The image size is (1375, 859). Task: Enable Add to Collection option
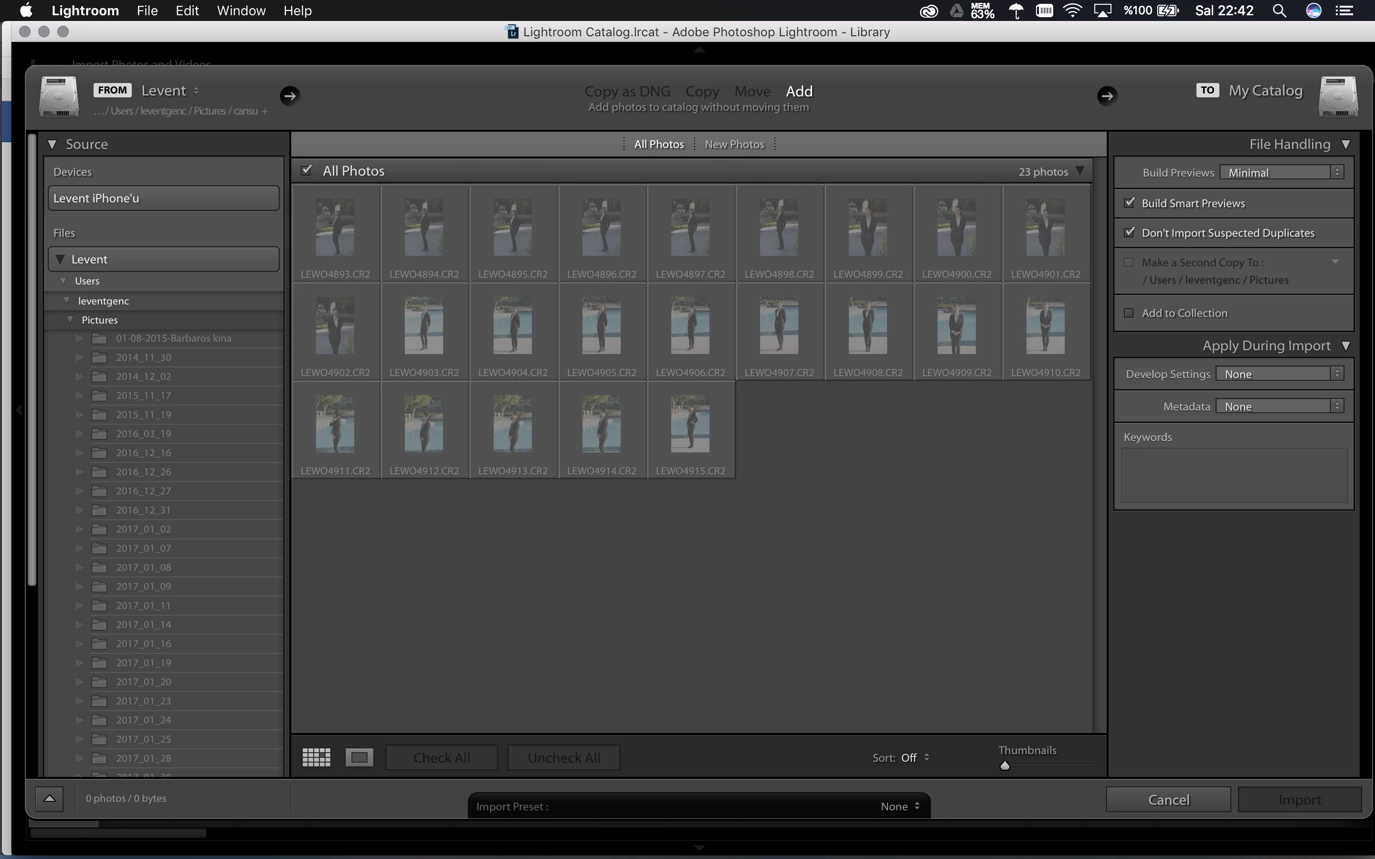click(x=1130, y=313)
